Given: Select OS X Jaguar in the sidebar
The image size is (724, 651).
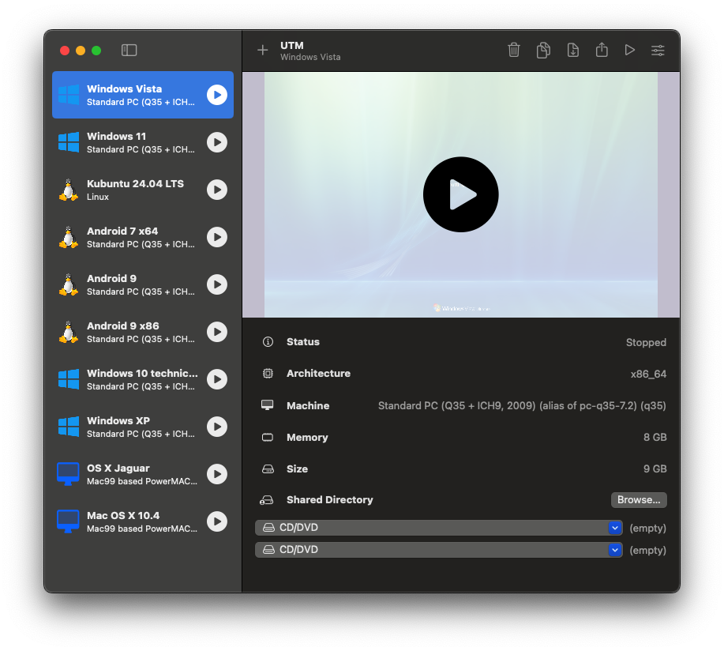Looking at the screenshot, I should [134, 474].
